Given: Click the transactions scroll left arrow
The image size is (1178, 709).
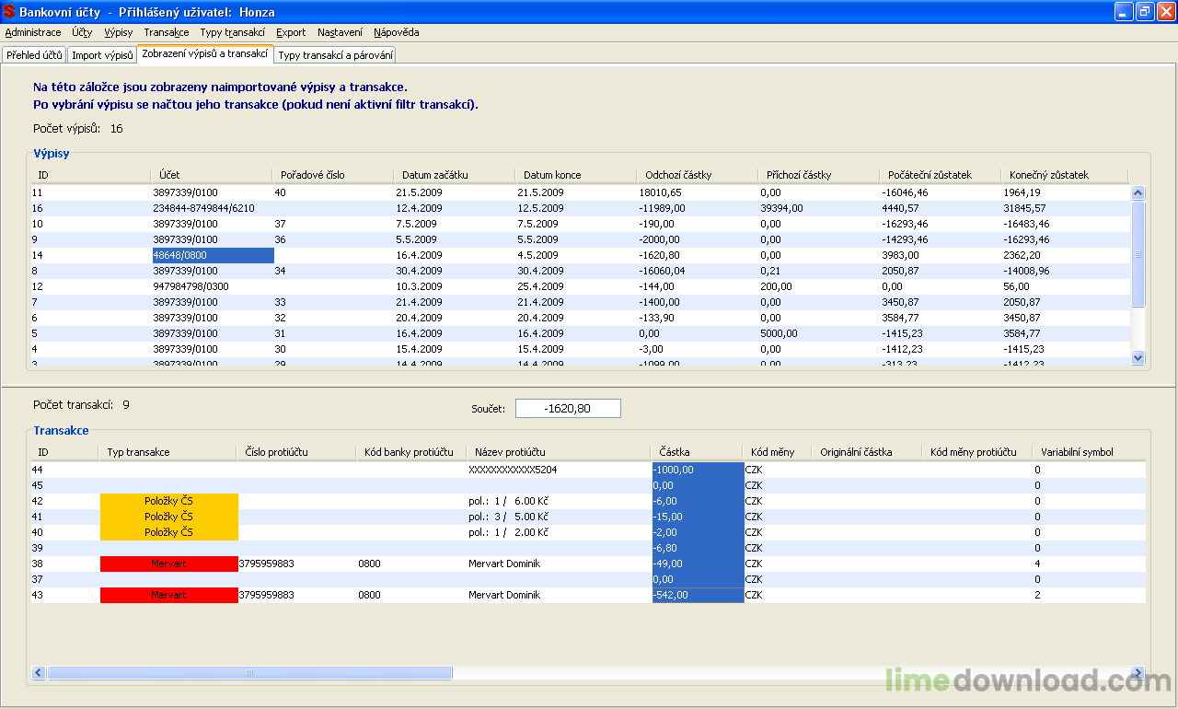Looking at the screenshot, I should tap(39, 673).
